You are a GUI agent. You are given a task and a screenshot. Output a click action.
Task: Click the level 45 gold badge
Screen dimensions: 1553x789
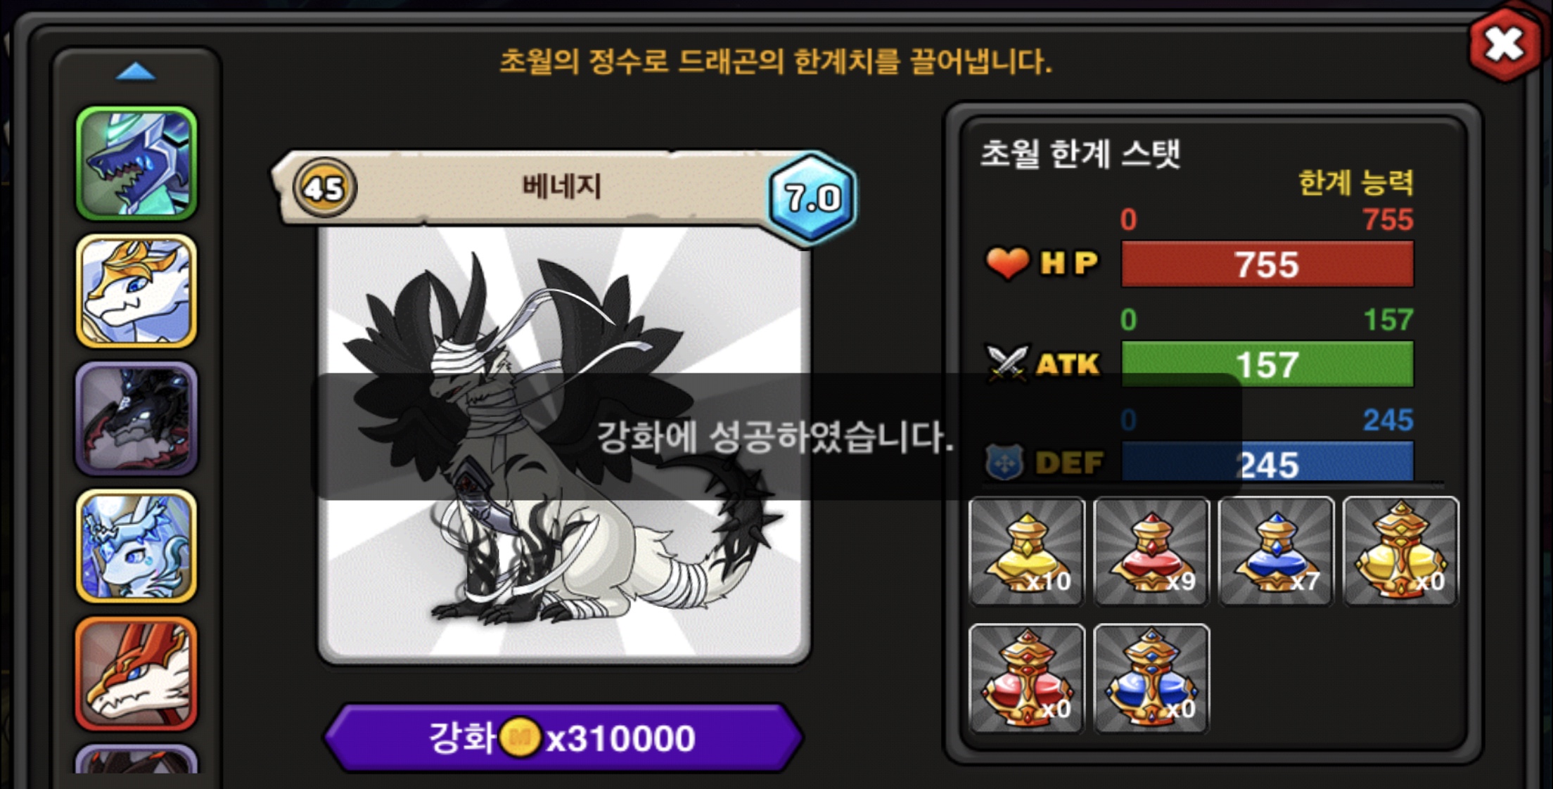click(324, 188)
